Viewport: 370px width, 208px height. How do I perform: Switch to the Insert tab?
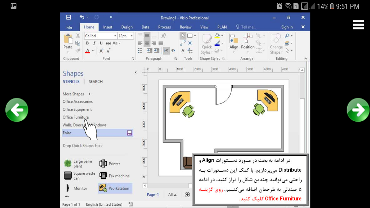click(x=108, y=27)
